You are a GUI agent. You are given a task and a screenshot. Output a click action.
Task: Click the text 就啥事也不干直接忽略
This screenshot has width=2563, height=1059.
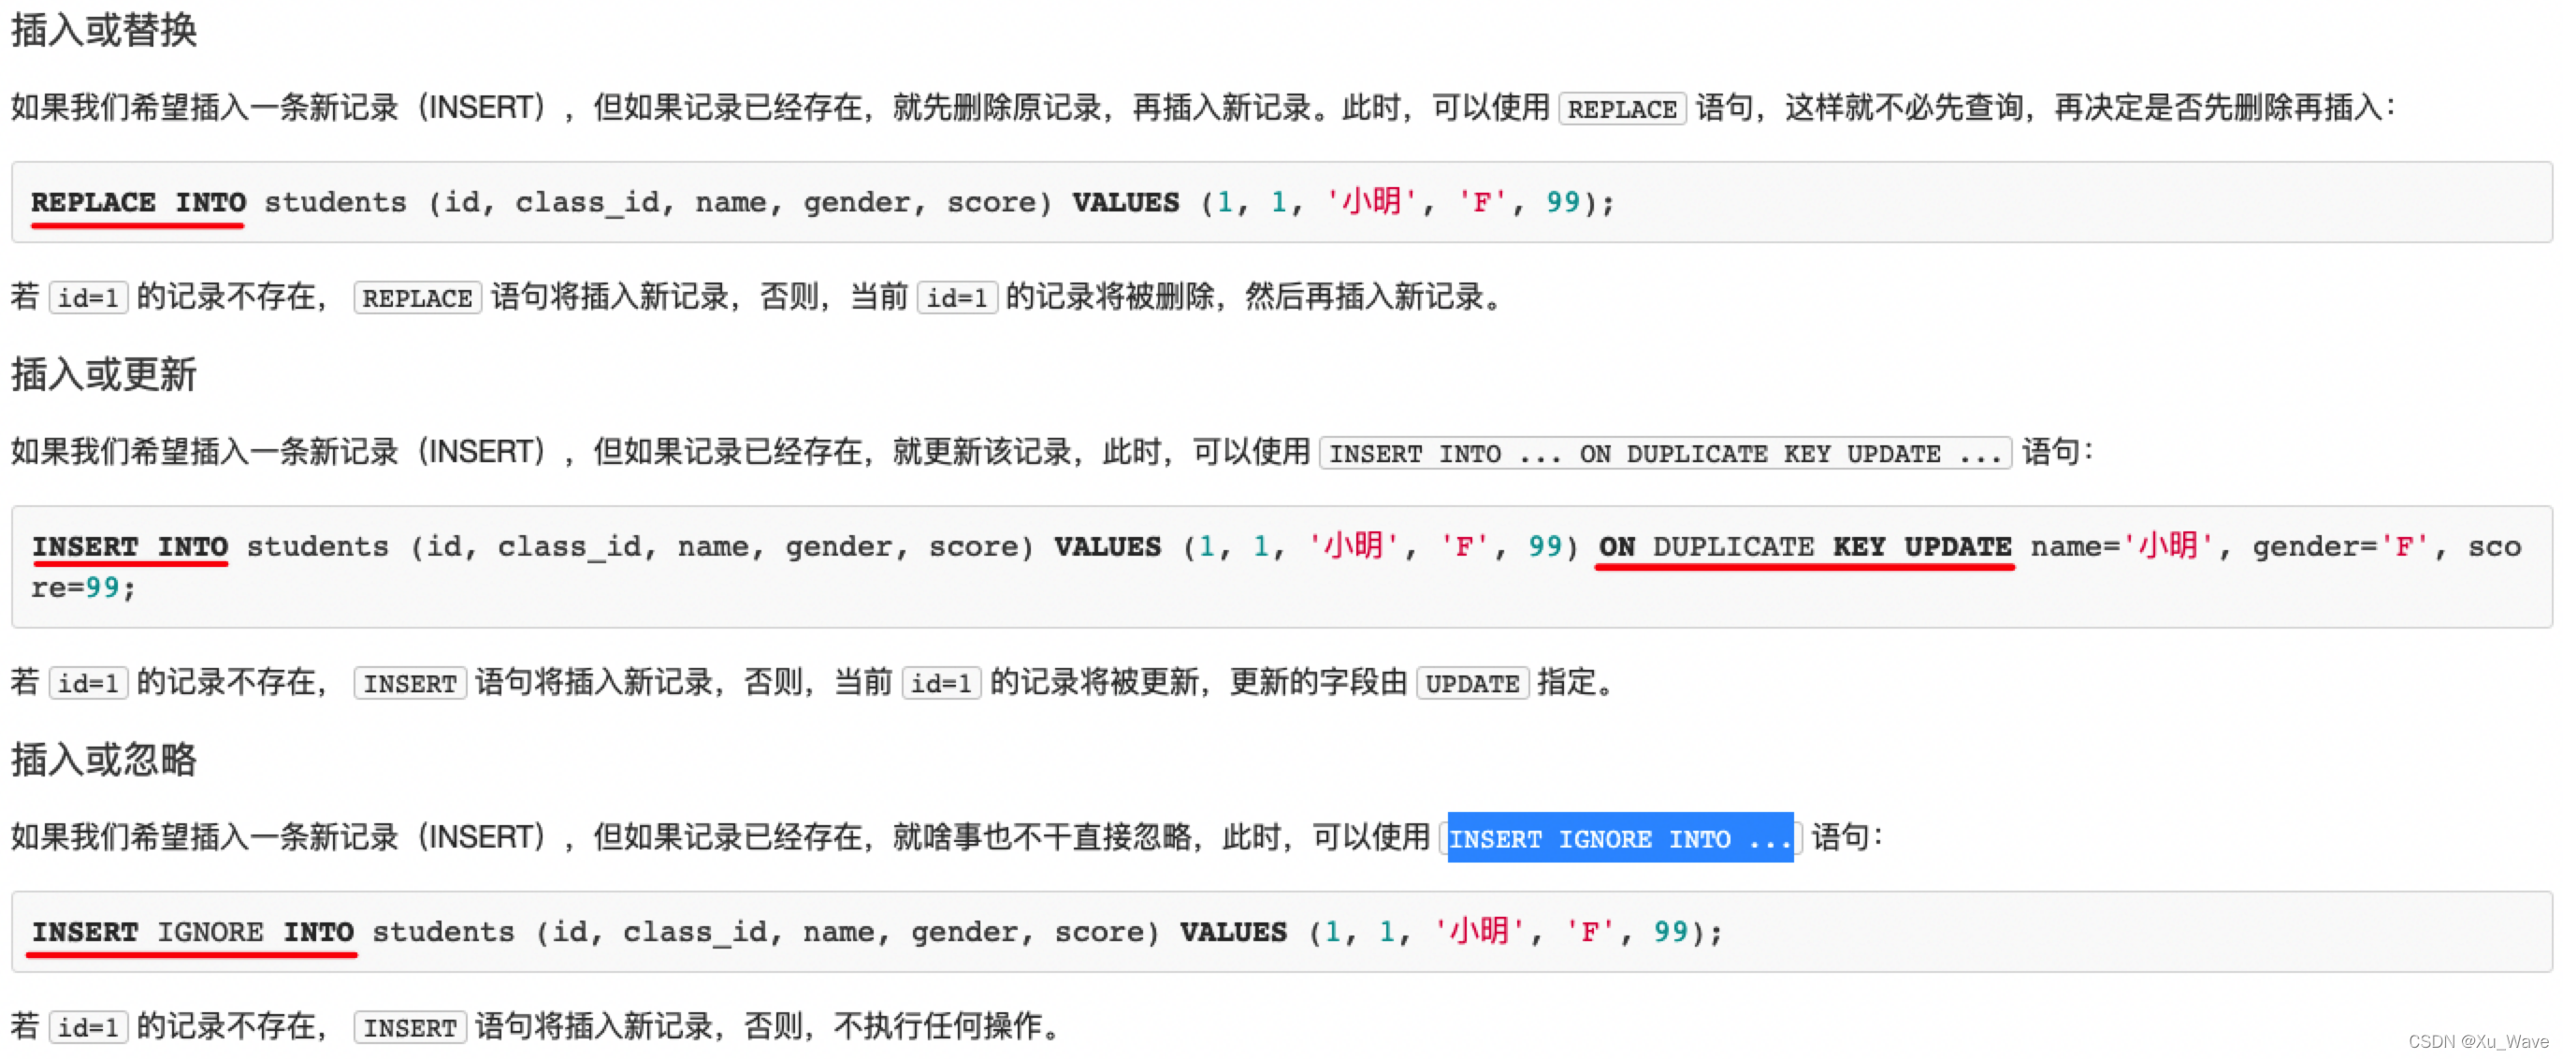(1042, 838)
